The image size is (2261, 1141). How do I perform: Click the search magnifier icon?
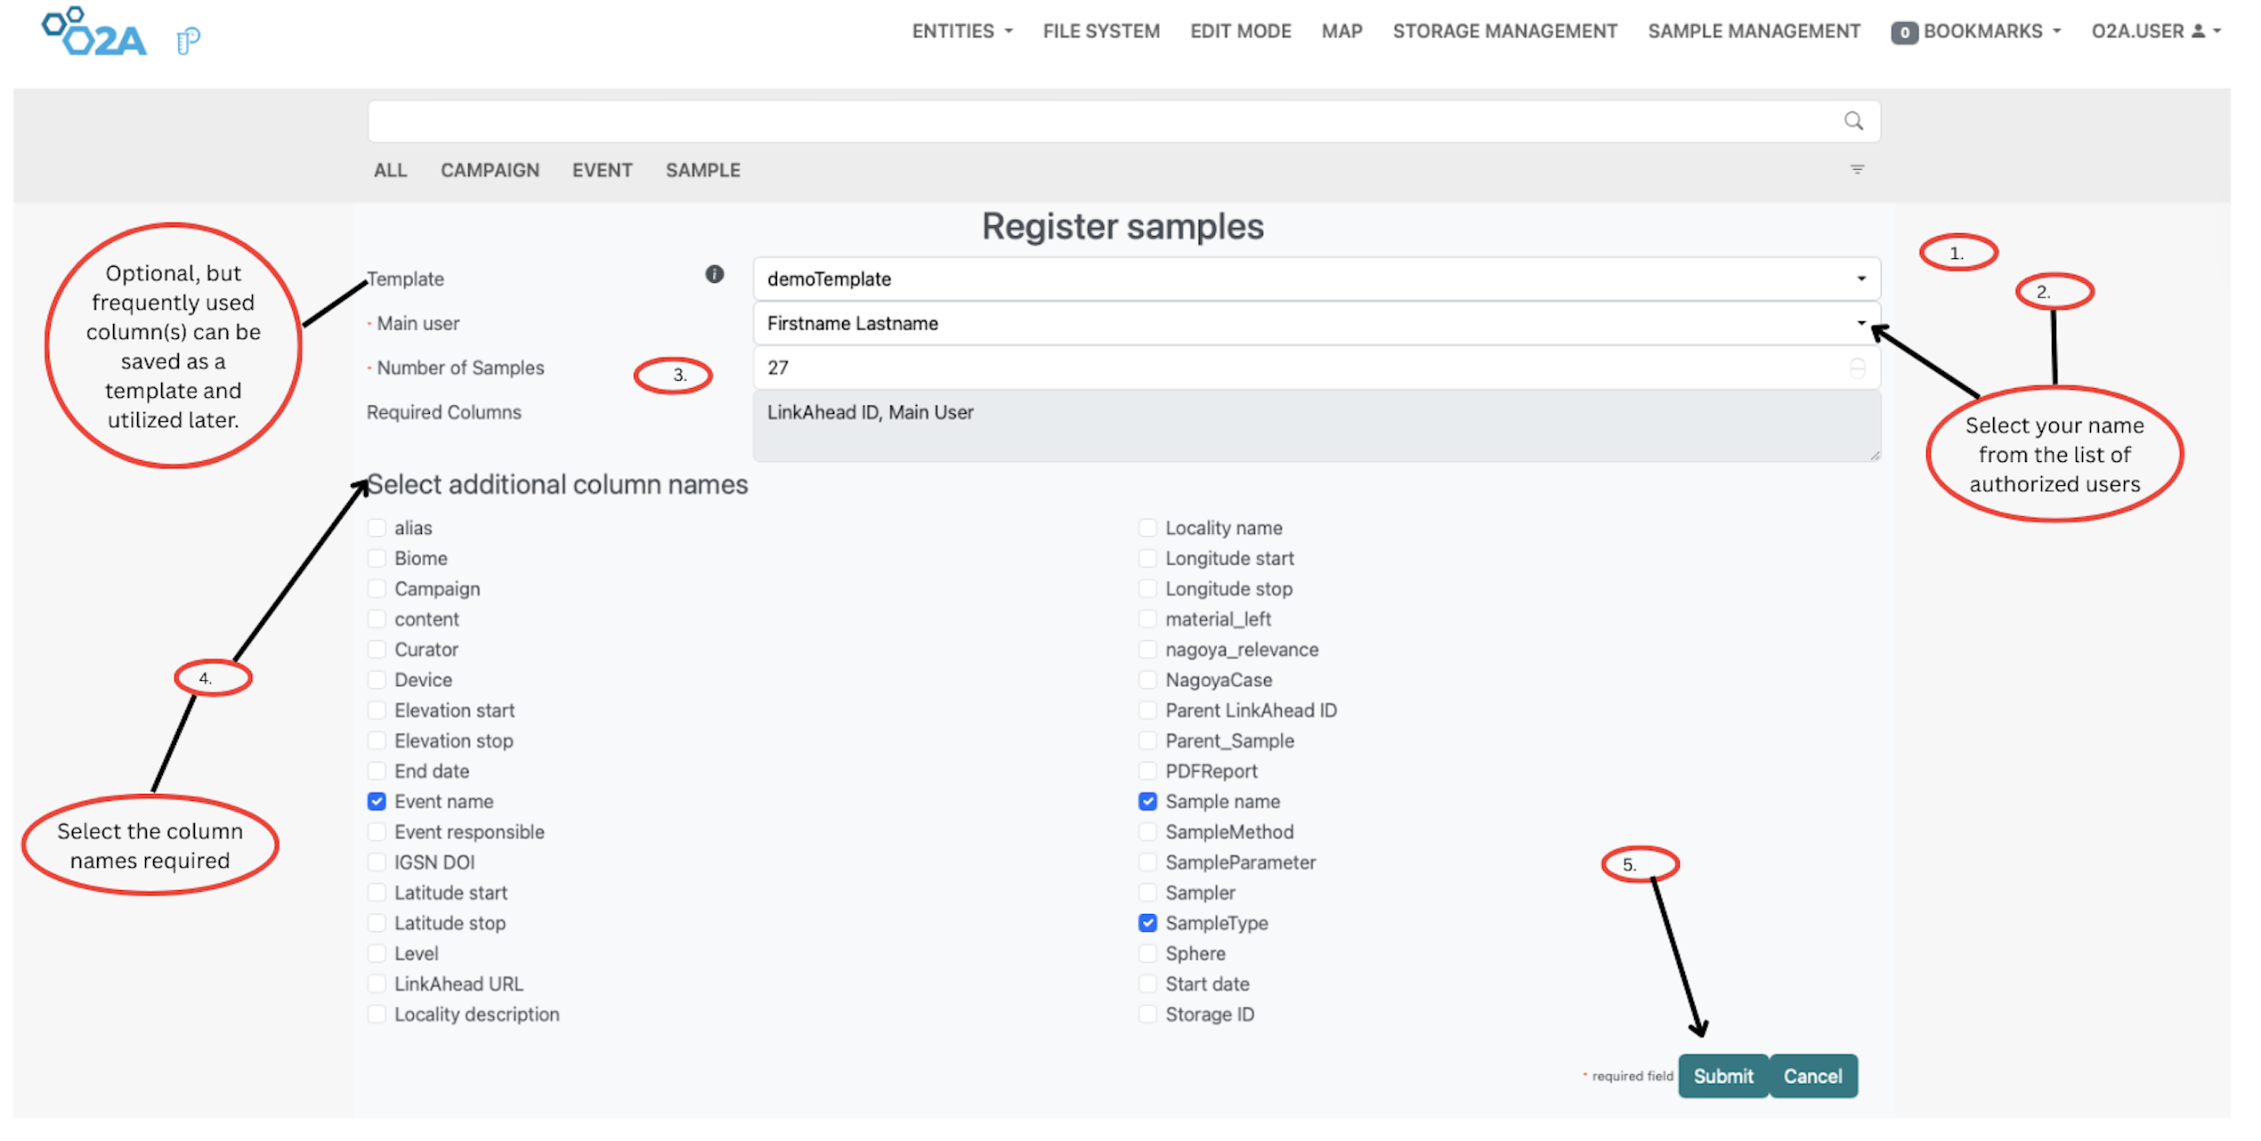point(1854,121)
